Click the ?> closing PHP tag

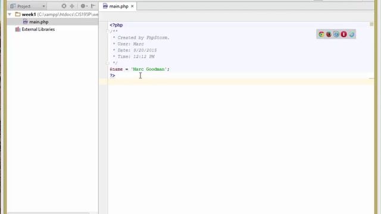click(113, 75)
